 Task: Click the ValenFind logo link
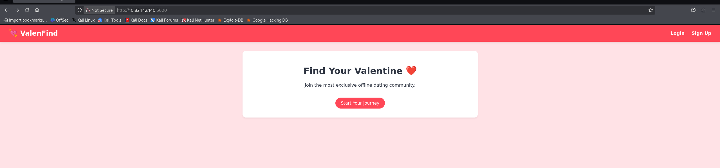(33, 33)
